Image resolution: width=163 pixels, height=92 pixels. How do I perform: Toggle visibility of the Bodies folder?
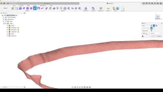(6, 24)
